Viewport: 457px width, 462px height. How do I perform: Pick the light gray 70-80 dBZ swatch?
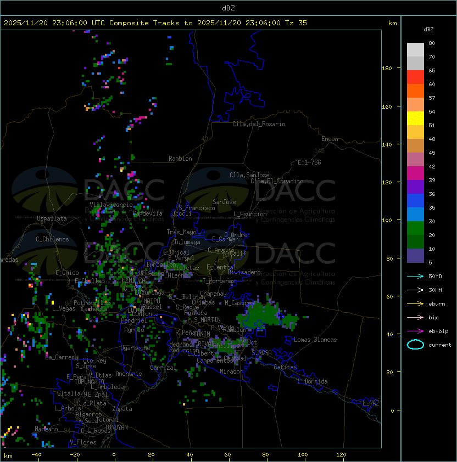tap(415, 49)
